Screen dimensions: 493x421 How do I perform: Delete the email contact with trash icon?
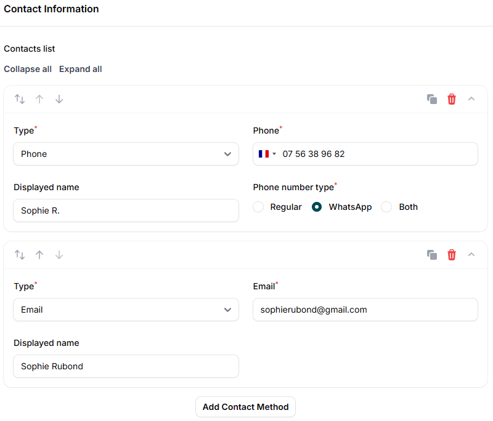[x=452, y=255]
